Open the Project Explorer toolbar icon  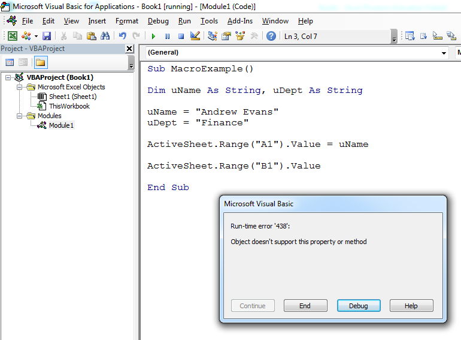point(213,36)
